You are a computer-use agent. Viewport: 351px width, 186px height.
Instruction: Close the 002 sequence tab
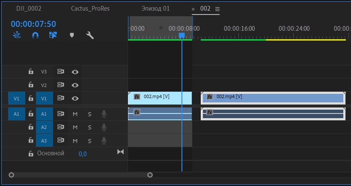[193, 9]
